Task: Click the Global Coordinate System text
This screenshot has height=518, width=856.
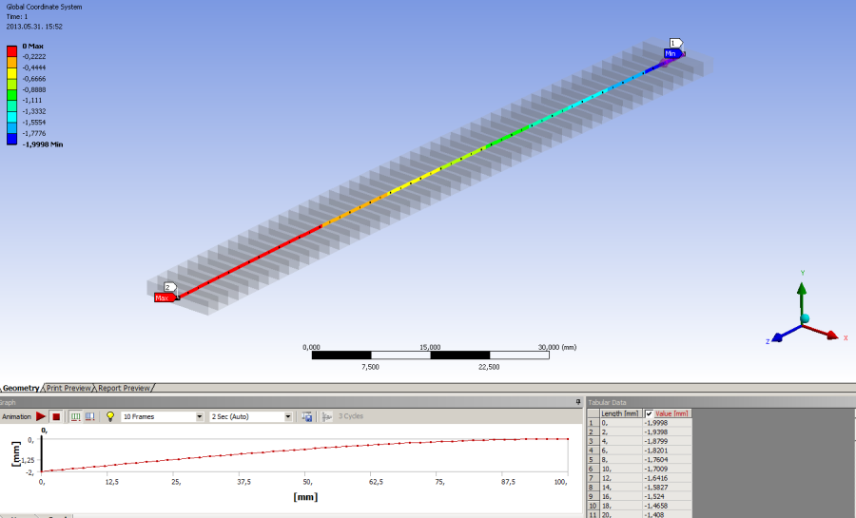Action: pos(44,7)
